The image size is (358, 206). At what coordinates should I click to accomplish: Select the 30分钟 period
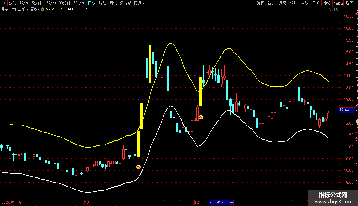[64, 3]
